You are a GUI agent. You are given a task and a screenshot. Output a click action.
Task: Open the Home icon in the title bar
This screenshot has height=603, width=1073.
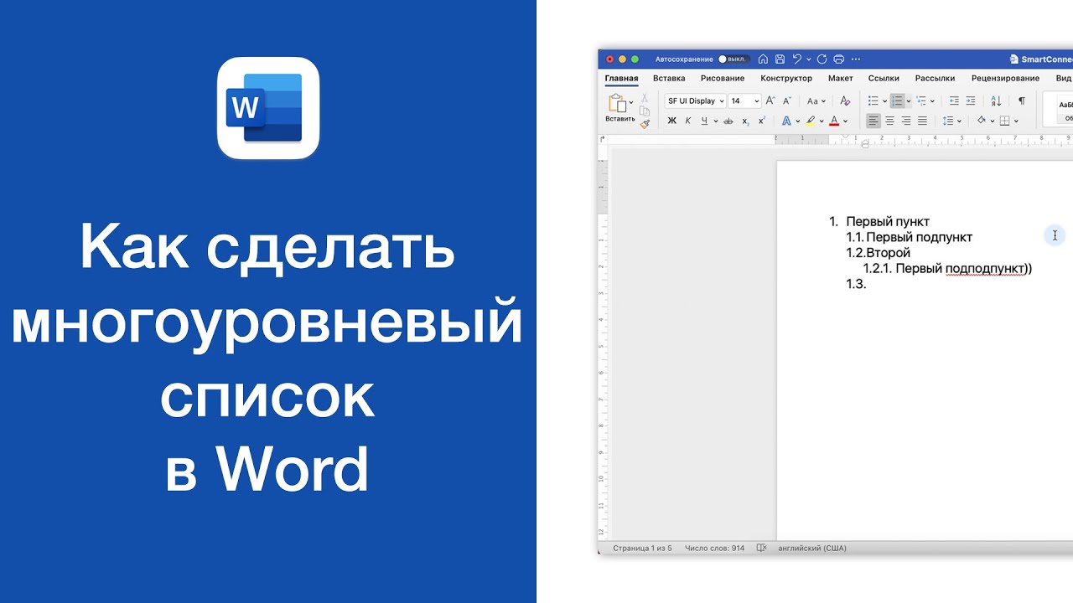(763, 59)
